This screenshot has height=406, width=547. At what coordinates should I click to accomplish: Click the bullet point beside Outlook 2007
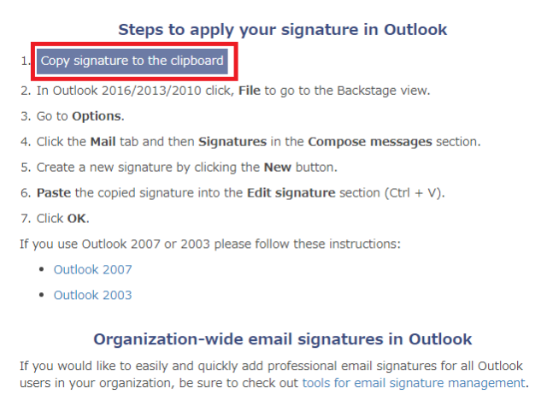pyautogui.click(x=40, y=270)
